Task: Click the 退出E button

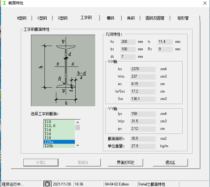Action: coord(170,162)
